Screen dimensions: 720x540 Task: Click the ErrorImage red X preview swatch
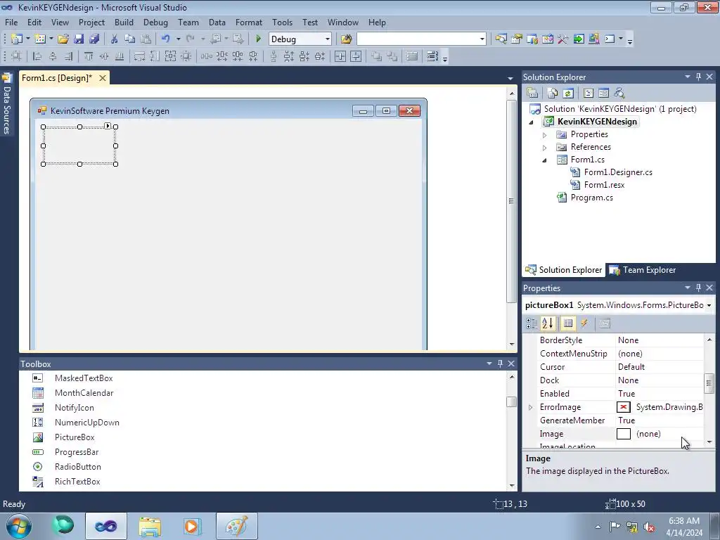point(624,407)
